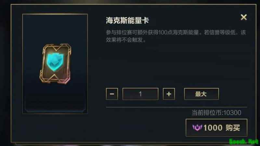
Task: Click the green watermark text in corner
Action: pyautogui.click(x=243, y=141)
